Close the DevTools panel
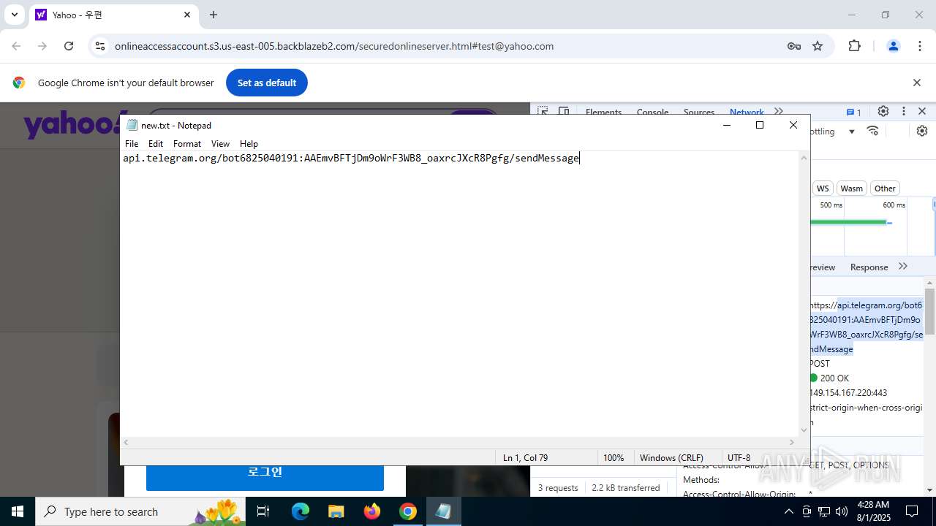The image size is (936, 526). (922, 111)
